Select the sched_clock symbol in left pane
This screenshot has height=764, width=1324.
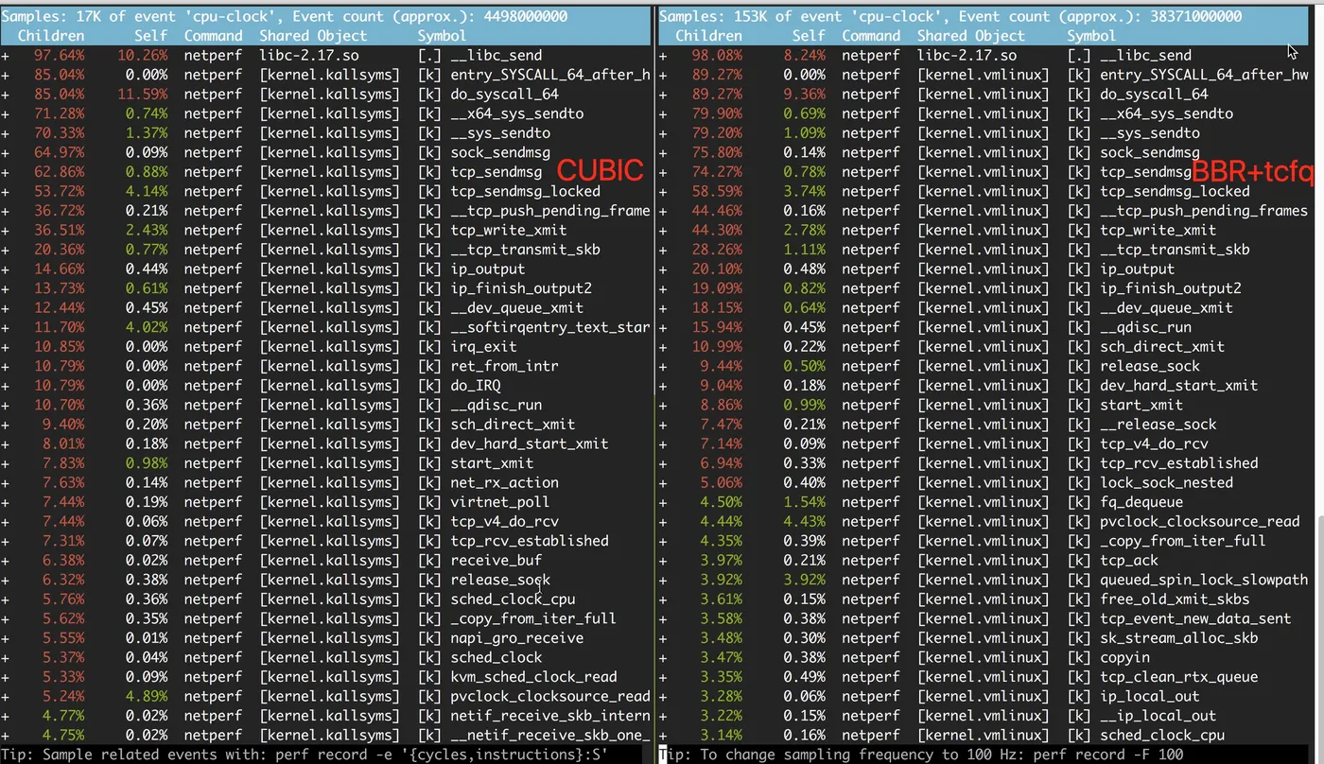tap(496, 657)
